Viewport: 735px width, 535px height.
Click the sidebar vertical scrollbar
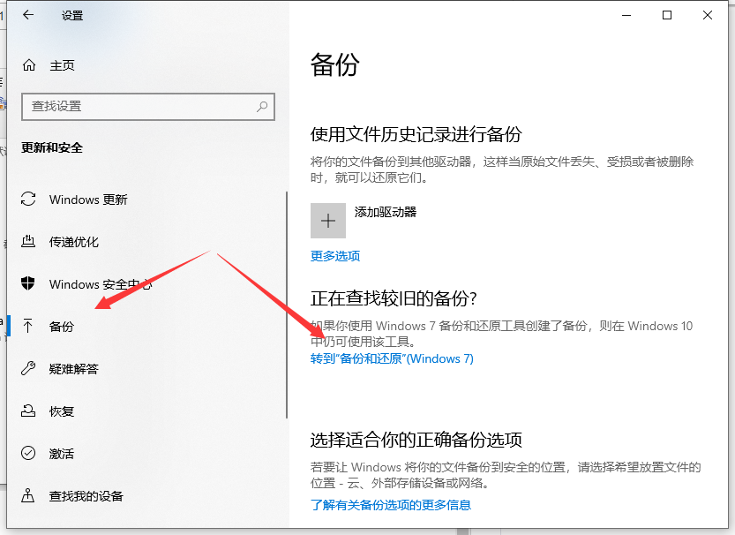tap(287, 305)
